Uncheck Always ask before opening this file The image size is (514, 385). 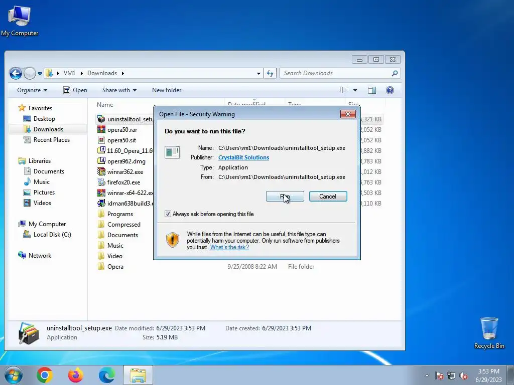(168, 214)
